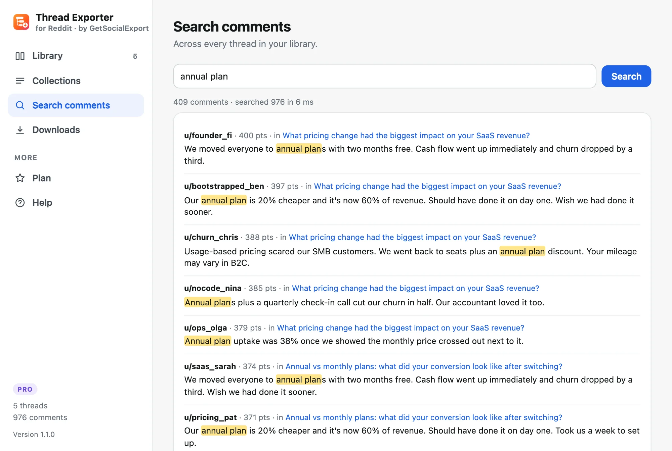
Task: Click the Library count badge '5'
Action: (x=135, y=56)
